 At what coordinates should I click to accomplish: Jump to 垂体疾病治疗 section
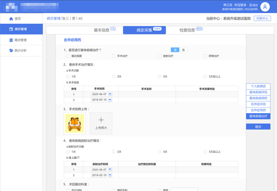tap(258, 116)
